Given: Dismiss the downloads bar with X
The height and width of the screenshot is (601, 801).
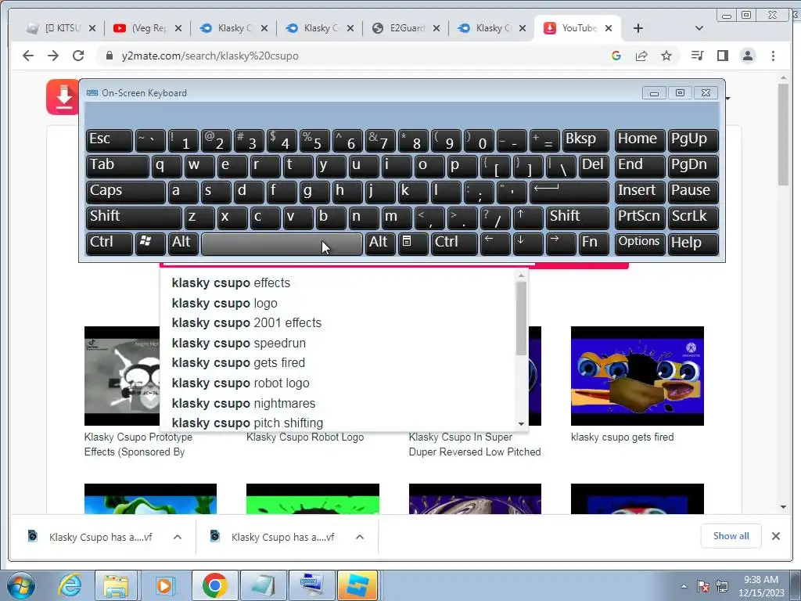Looking at the screenshot, I should 775,536.
